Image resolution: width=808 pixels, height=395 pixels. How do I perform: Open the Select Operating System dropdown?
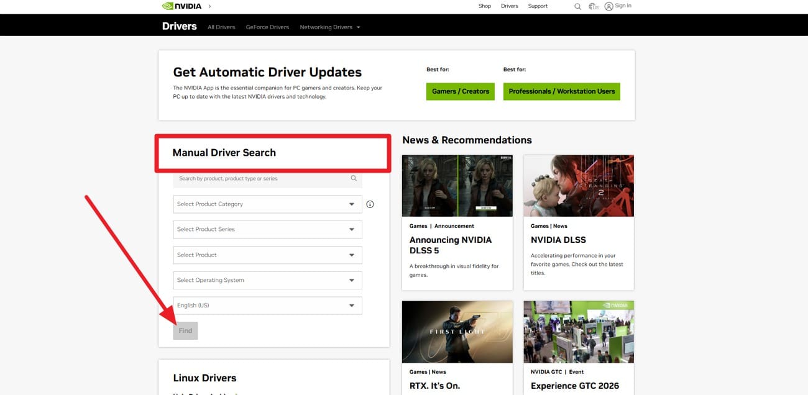tap(267, 280)
